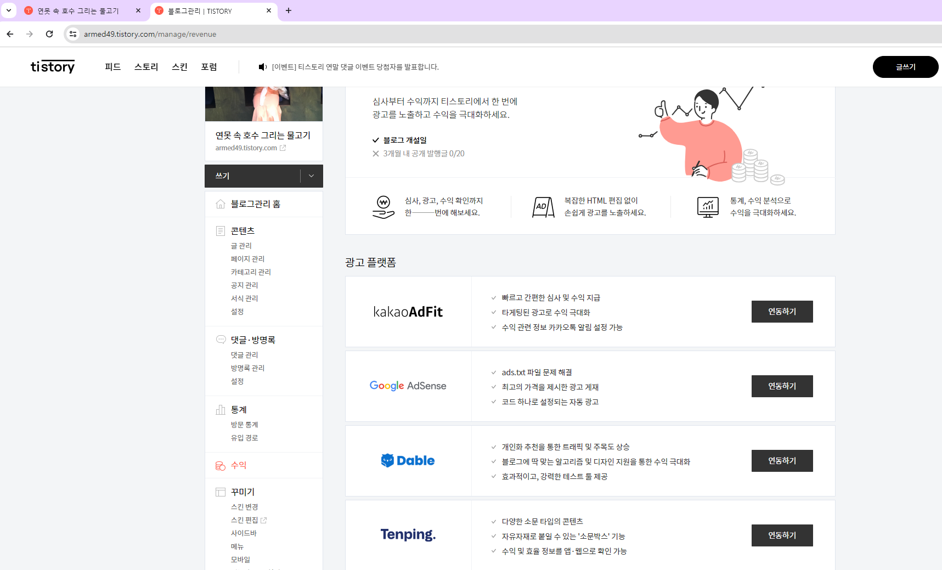Click the 통계 bar chart icon
The height and width of the screenshot is (570, 942).
click(221, 410)
